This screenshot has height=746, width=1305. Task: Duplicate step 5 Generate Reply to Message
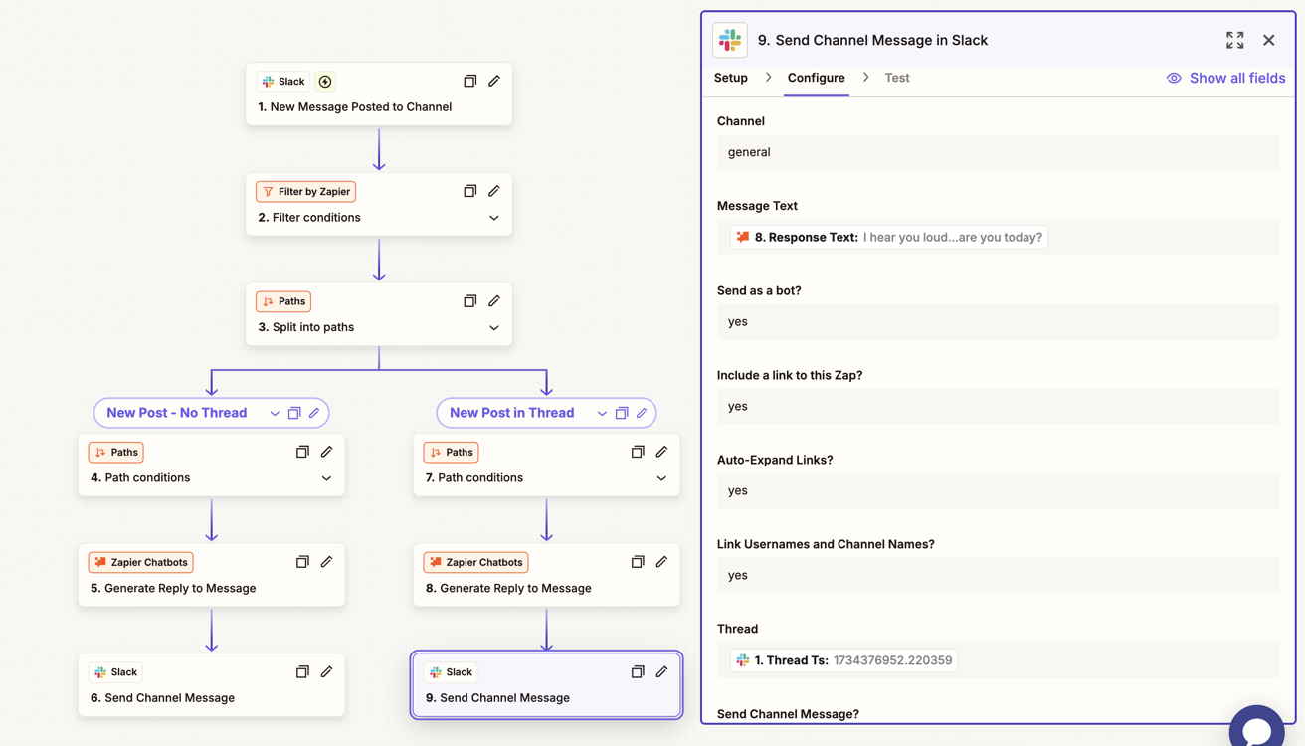(302, 562)
